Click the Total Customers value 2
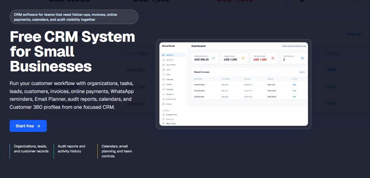The height and width of the screenshot is (178, 370). 284,60
